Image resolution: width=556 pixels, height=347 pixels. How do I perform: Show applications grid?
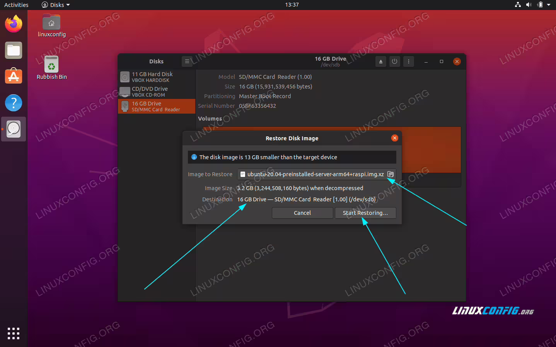point(14,333)
